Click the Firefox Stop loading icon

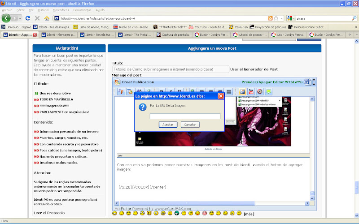tap(37, 18)
